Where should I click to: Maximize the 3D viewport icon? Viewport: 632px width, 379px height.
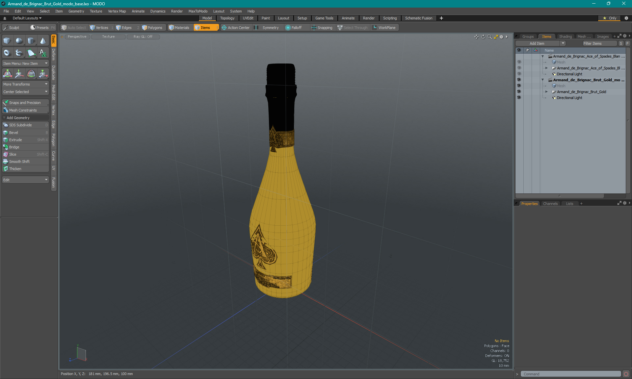[x=496, y=37]
